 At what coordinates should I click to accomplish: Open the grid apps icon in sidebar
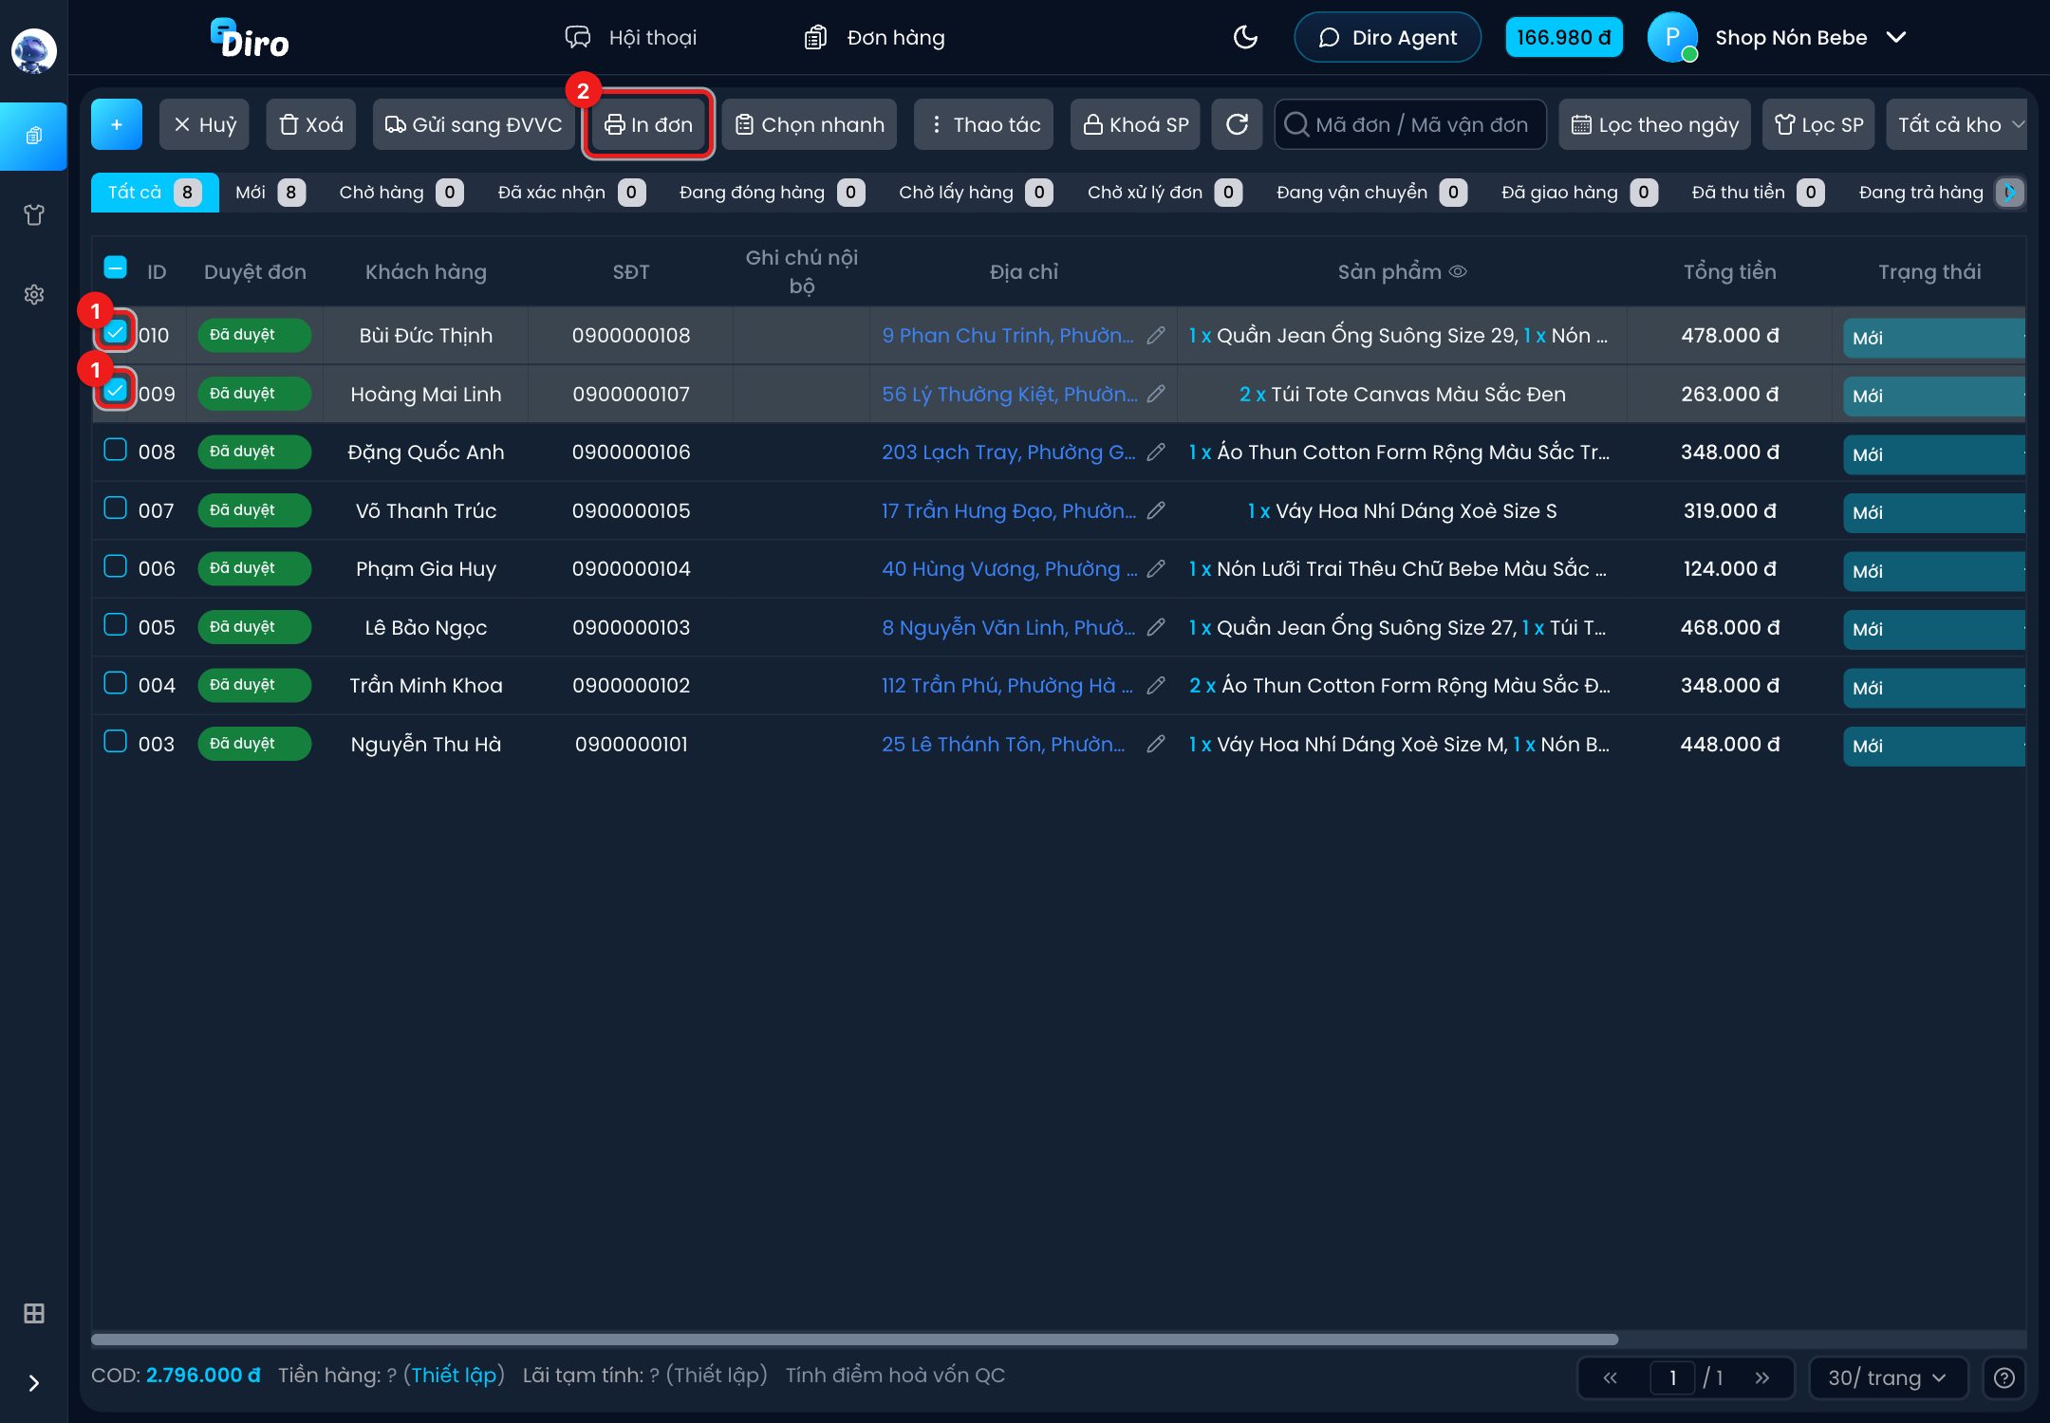[x=34, y=1314]
